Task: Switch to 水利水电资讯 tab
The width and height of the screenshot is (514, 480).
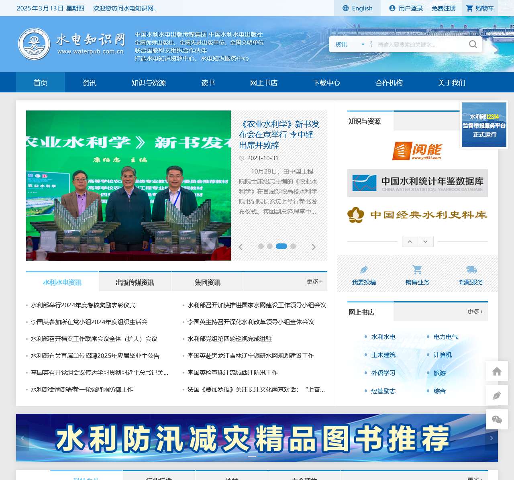Action: point(62,282)
